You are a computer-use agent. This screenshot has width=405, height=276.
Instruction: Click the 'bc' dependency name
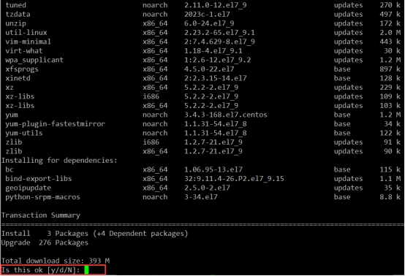tap(10, 169)
